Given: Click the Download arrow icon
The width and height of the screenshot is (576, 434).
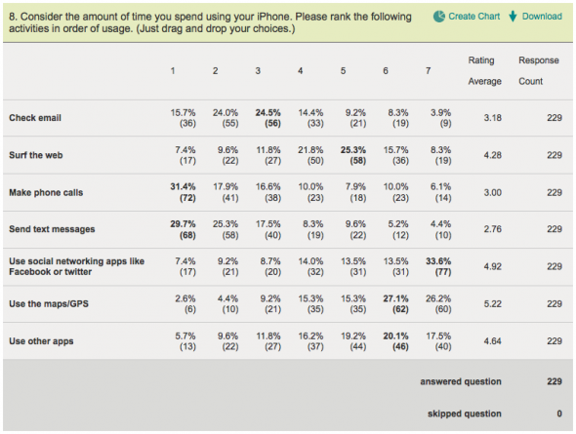Looking at the screenshot, I should (x=513, y=17).
